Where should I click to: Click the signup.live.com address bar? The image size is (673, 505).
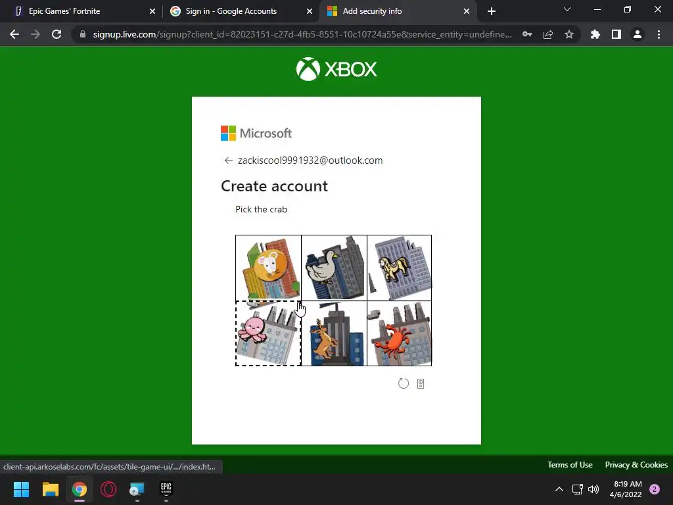coord(302,34)
